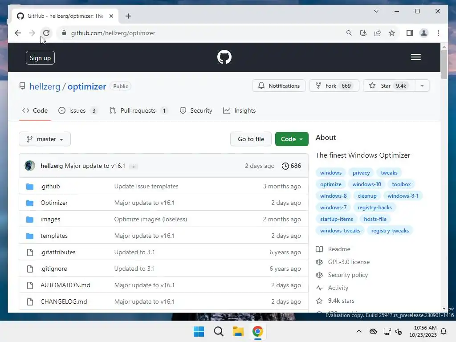Open the green Code dropdown button

[292, 139]
